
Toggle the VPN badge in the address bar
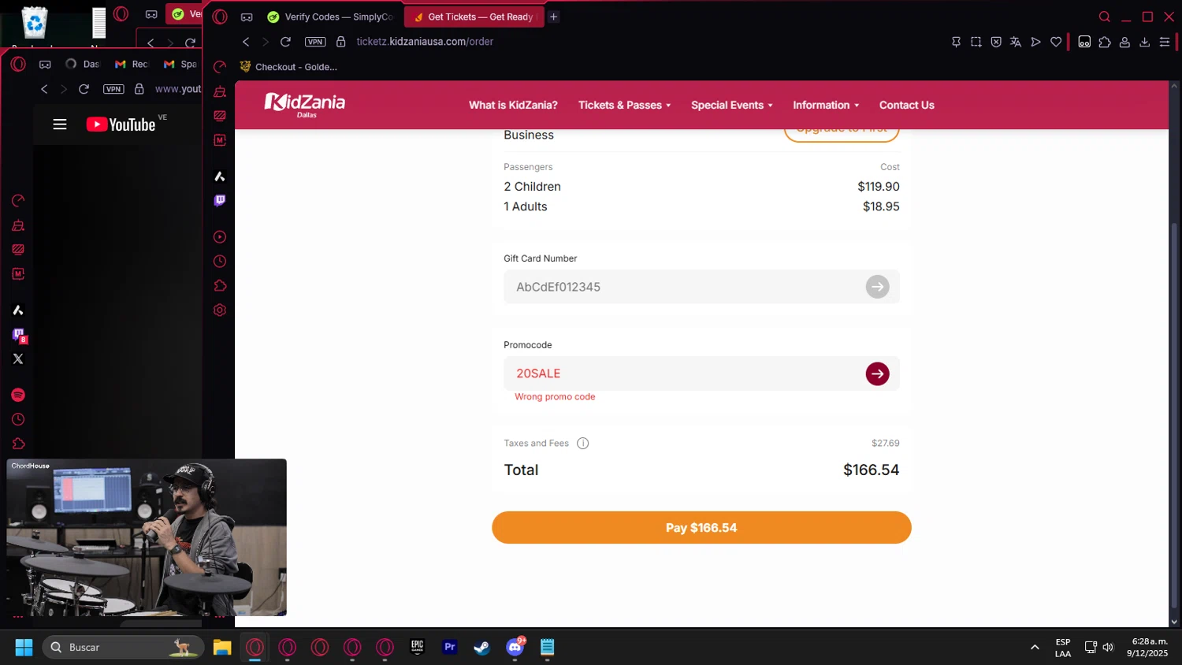[x=315, y=42]
